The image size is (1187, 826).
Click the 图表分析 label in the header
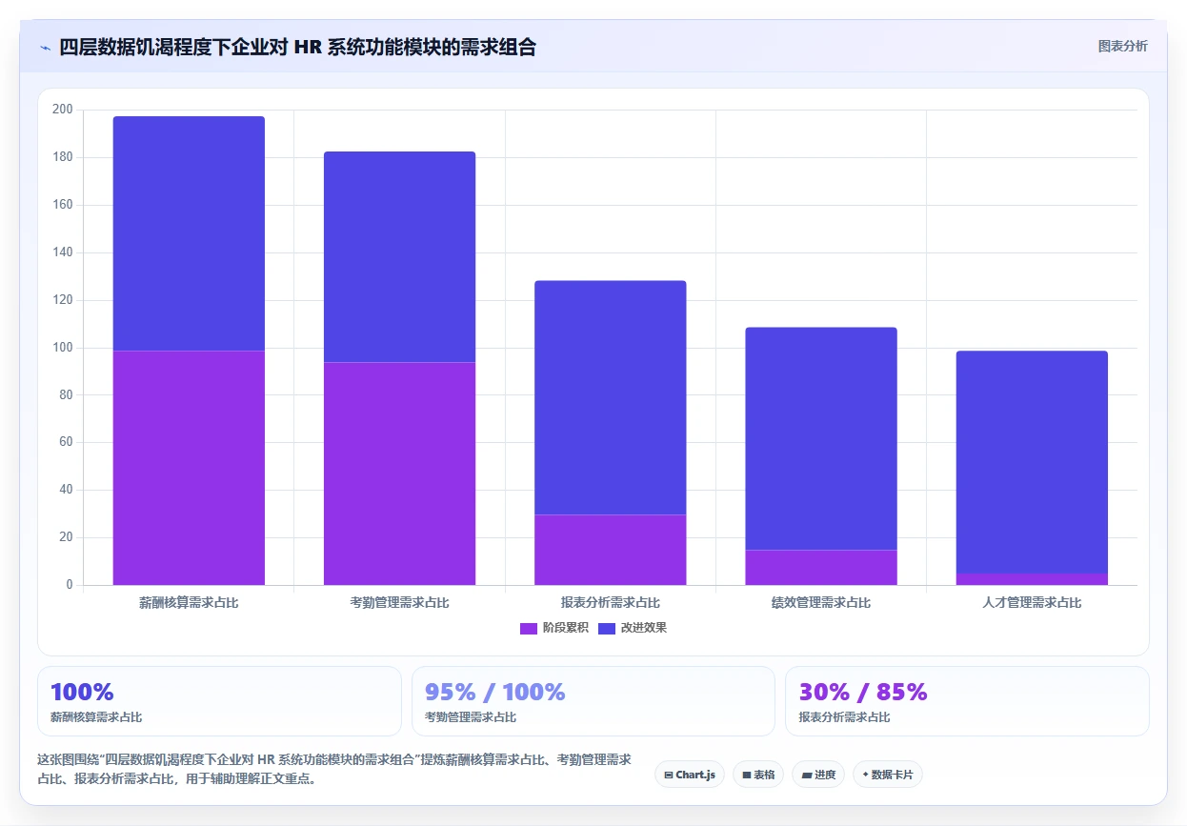click(x=1122, y=46)
